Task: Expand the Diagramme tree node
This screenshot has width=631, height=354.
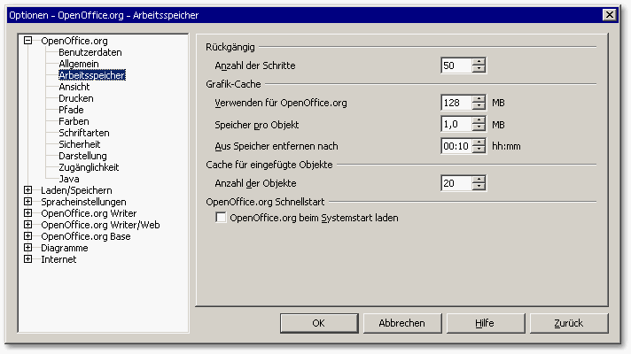Action: pyautogui.click(x=28, y=248)
